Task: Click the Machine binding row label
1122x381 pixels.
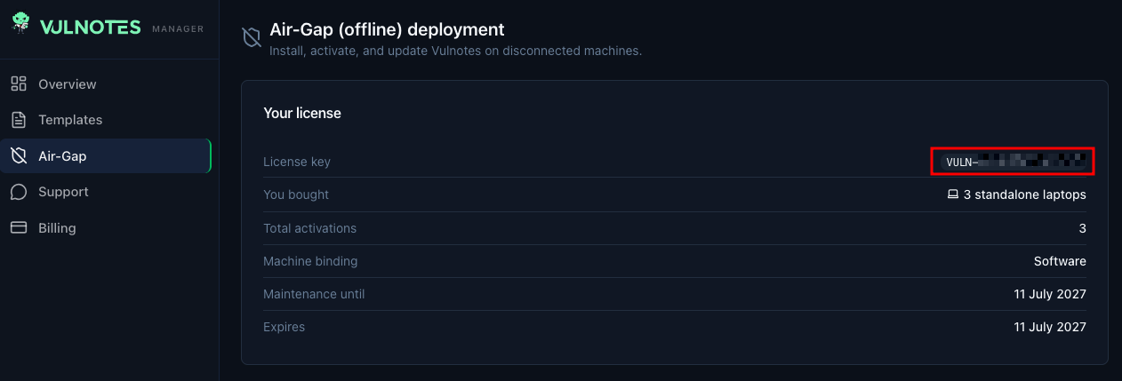Action: point(310,261)
